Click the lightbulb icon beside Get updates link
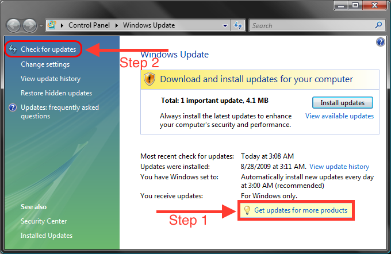This screenshot has height=254, width=391. (247, 211)
